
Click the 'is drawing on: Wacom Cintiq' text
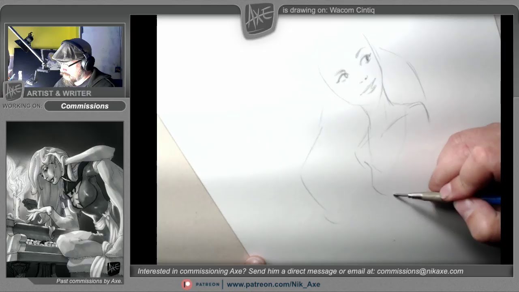(x=328, y=10)
